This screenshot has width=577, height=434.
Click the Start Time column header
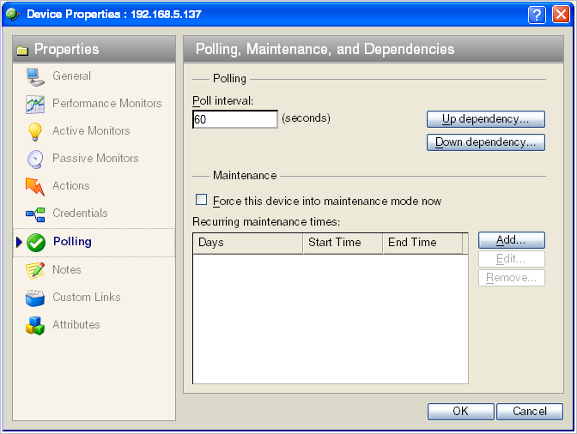click(x=343, y=243)
